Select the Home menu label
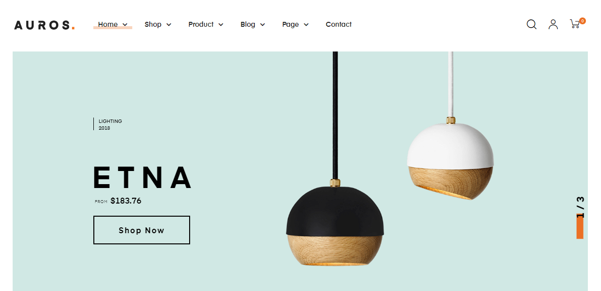Image resolution: width=601 pixels, height=291 pixels. point(107,24)
